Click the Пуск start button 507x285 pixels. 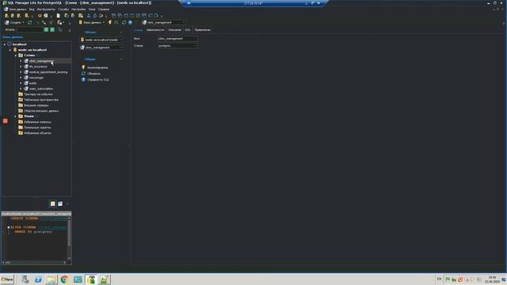point(7,279)
